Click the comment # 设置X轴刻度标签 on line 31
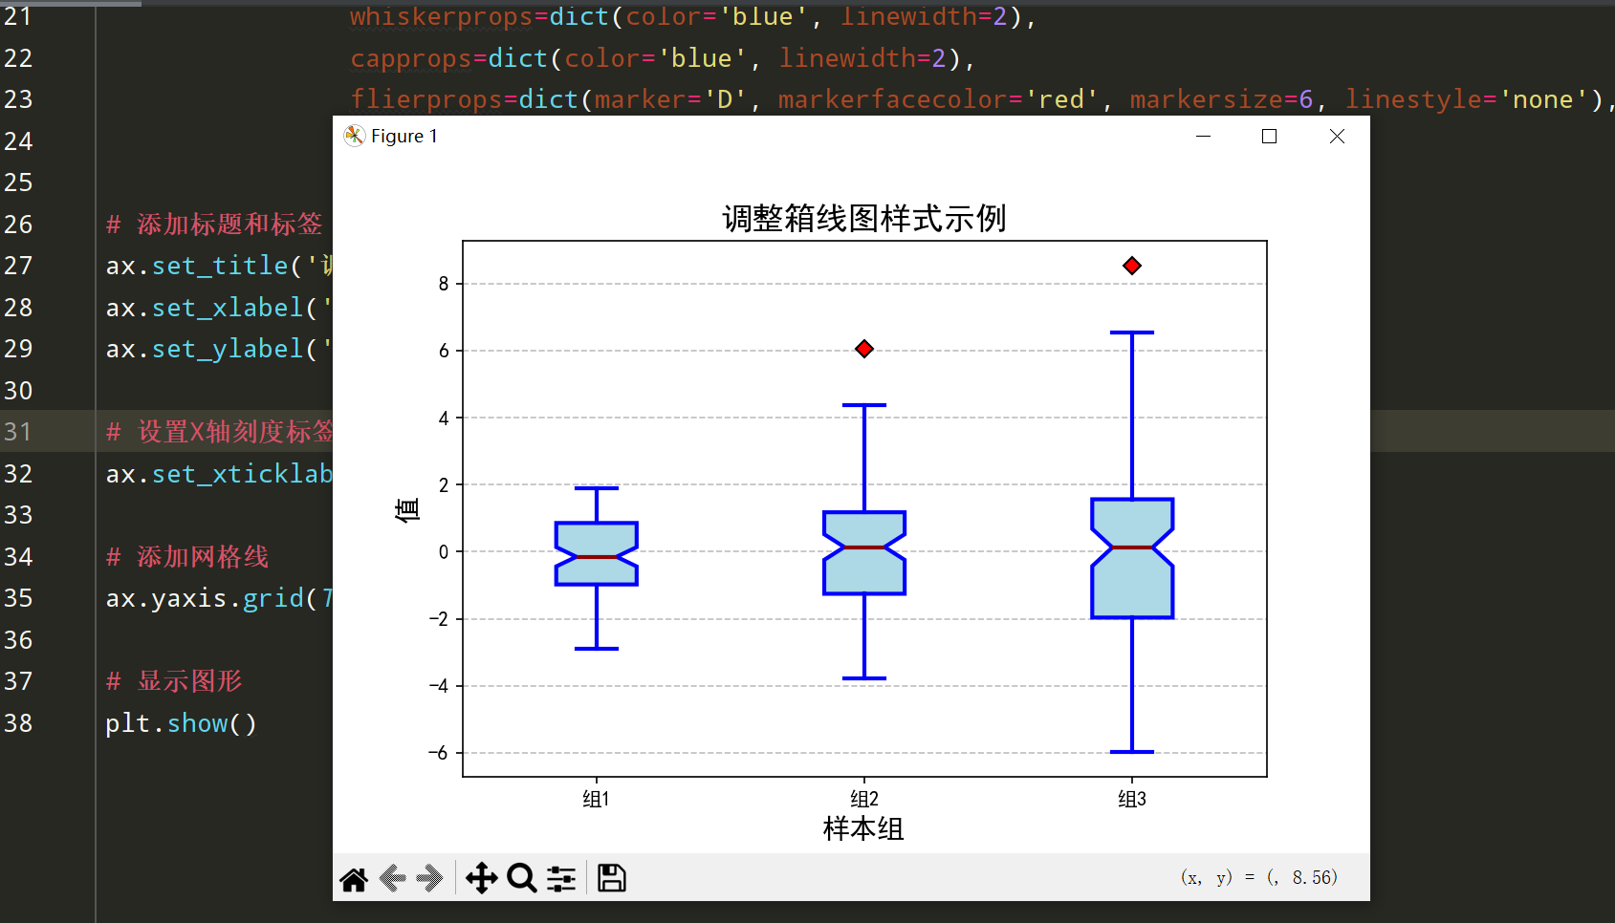Screen dimensions: 1615x923 pyautogui.click(x=219, y=432)
